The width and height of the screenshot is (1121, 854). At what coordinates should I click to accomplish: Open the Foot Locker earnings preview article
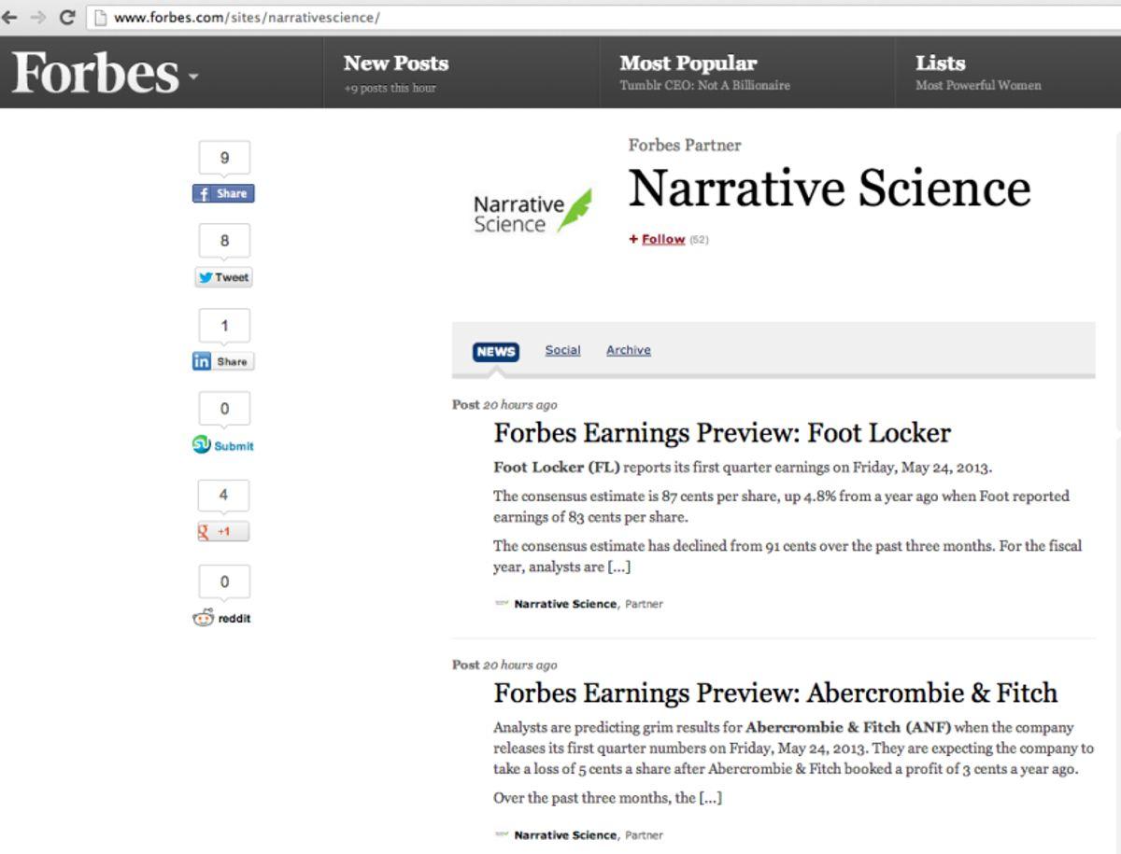(721, 433)
